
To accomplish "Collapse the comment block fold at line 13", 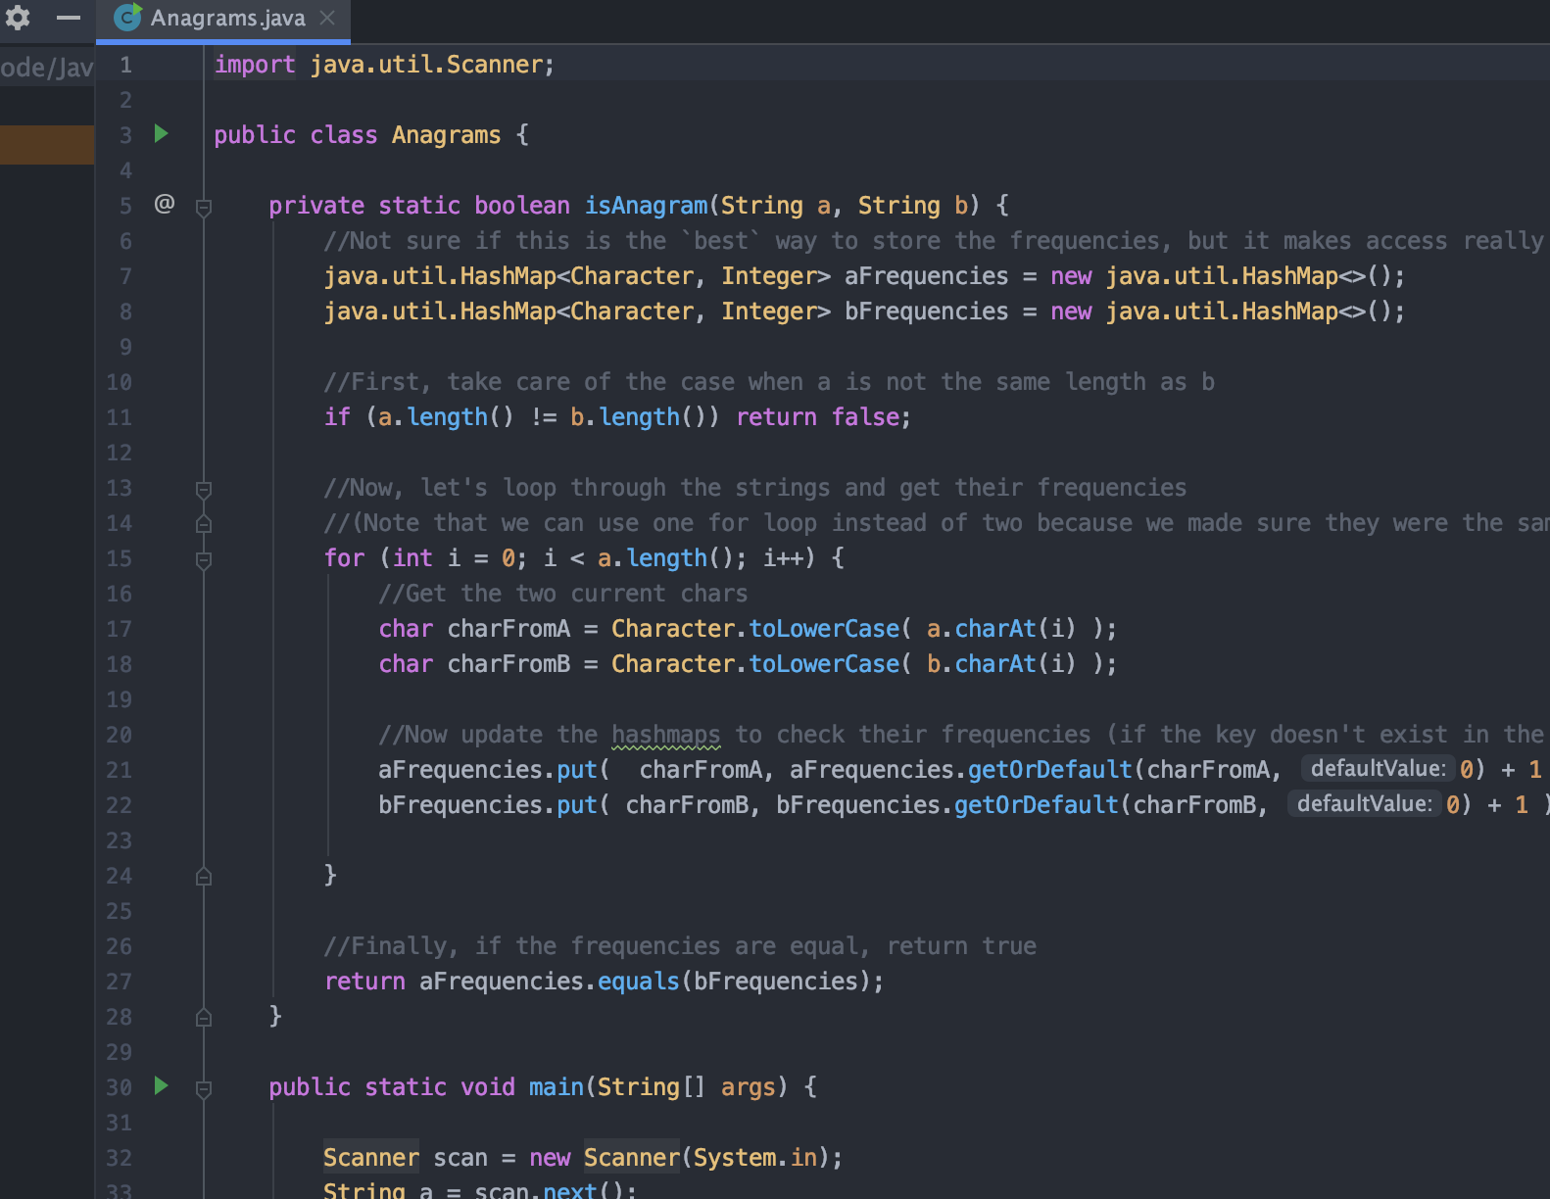I will 204,490.
